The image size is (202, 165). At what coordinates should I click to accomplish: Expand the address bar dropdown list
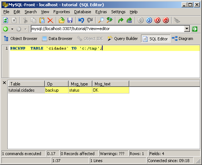pyautogui.click(x=187, y=29)
